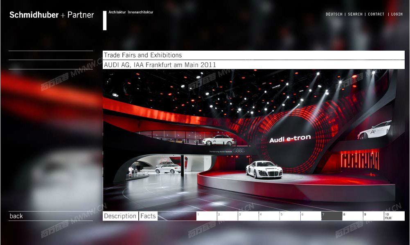Open the LOGIN link
The image size is (410, 245).
[396, 14]
